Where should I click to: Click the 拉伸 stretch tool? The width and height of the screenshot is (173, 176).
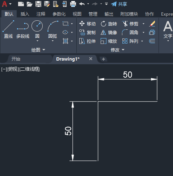coord(88,41)
